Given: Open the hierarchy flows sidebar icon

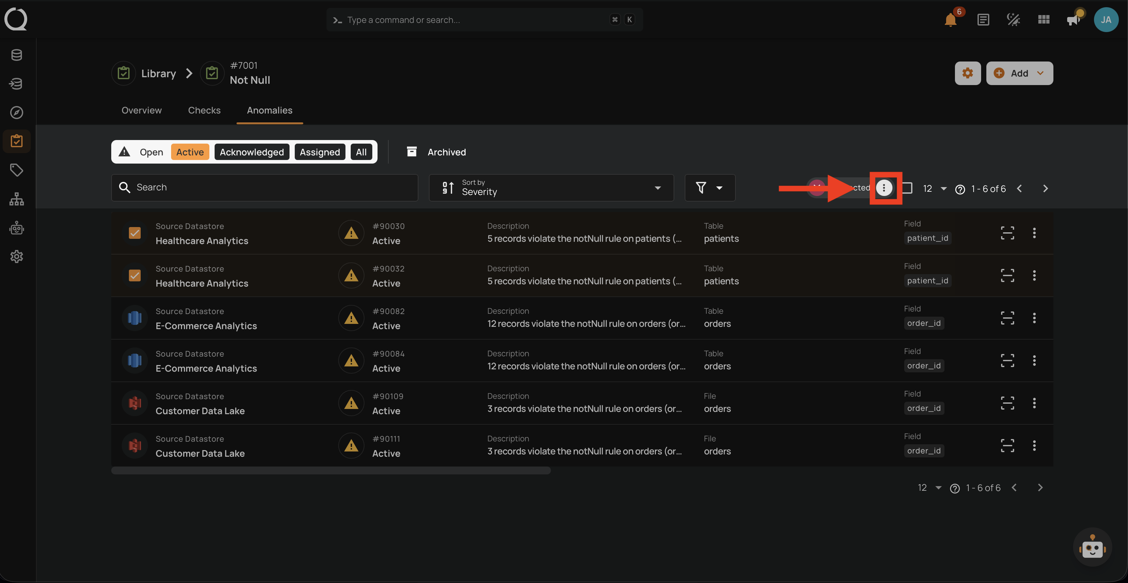Looking at the screenshot, I should (x=17, y=199).
